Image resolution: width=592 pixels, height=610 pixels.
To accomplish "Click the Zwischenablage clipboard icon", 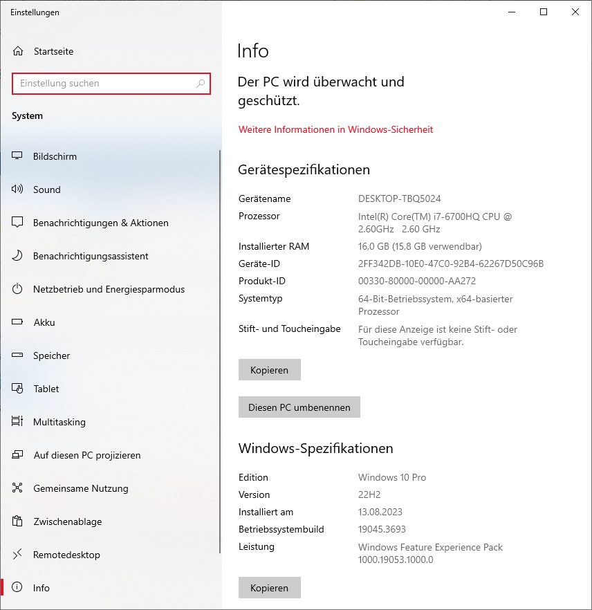I will pyautogui.click(x=17, y=521).
